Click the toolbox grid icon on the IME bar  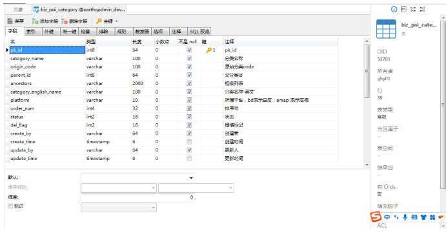point(433,217)
